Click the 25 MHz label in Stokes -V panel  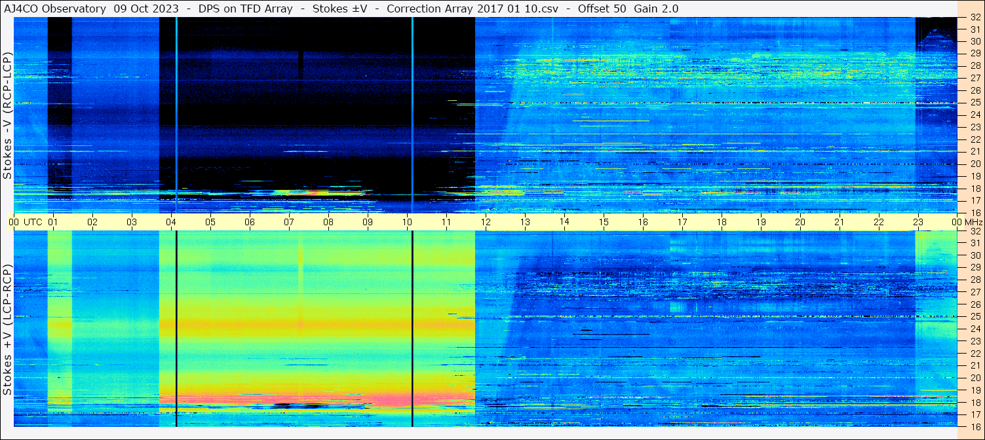975,102
